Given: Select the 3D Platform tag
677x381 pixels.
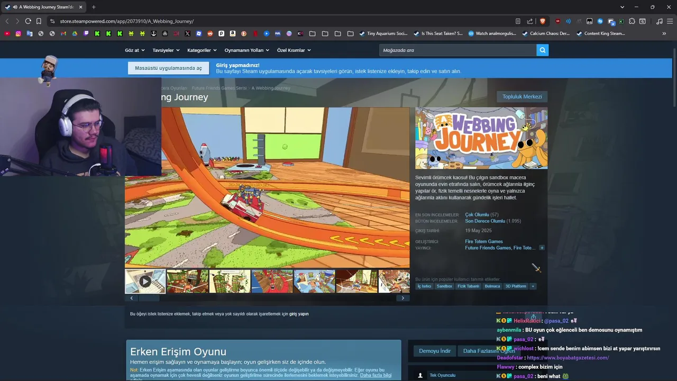Looking at the screenshot, I should (516, 286).
